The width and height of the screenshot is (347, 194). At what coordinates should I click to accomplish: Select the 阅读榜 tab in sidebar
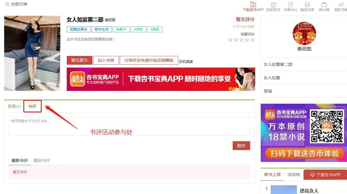(x=294, y=174)
